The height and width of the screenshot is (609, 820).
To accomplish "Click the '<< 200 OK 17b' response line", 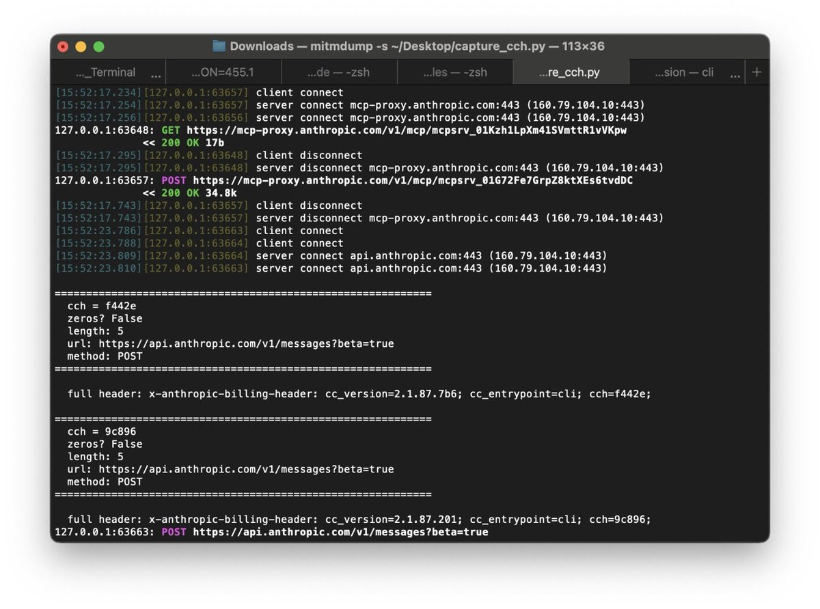I will tap(183, 143).
